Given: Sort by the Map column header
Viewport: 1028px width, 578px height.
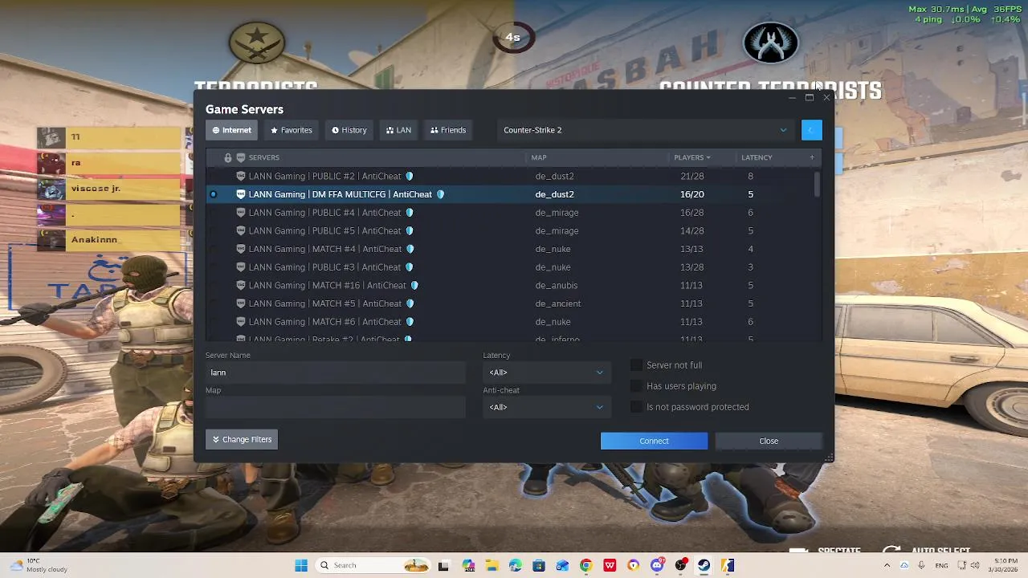Looking at the screenshot, I should coord(539,157).
